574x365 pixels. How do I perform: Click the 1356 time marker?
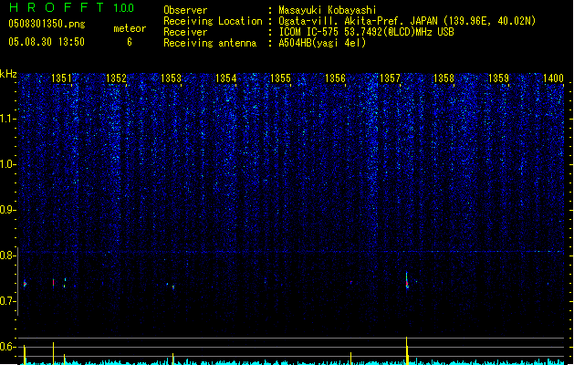point(335,78)
